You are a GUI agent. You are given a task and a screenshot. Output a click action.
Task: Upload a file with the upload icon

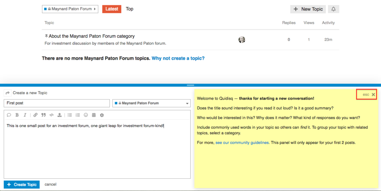point(60,115)
